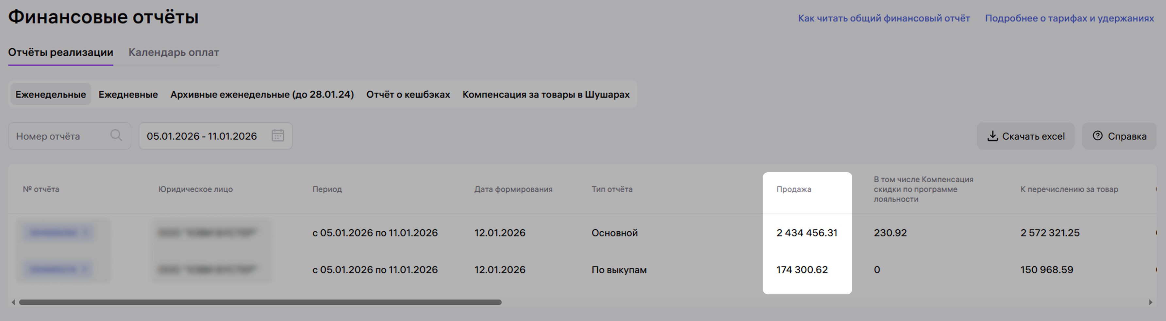Click the download icon for excel
Image resolution: width=1166 pixels, height=321 pixels.
click(x=992, y=136)
